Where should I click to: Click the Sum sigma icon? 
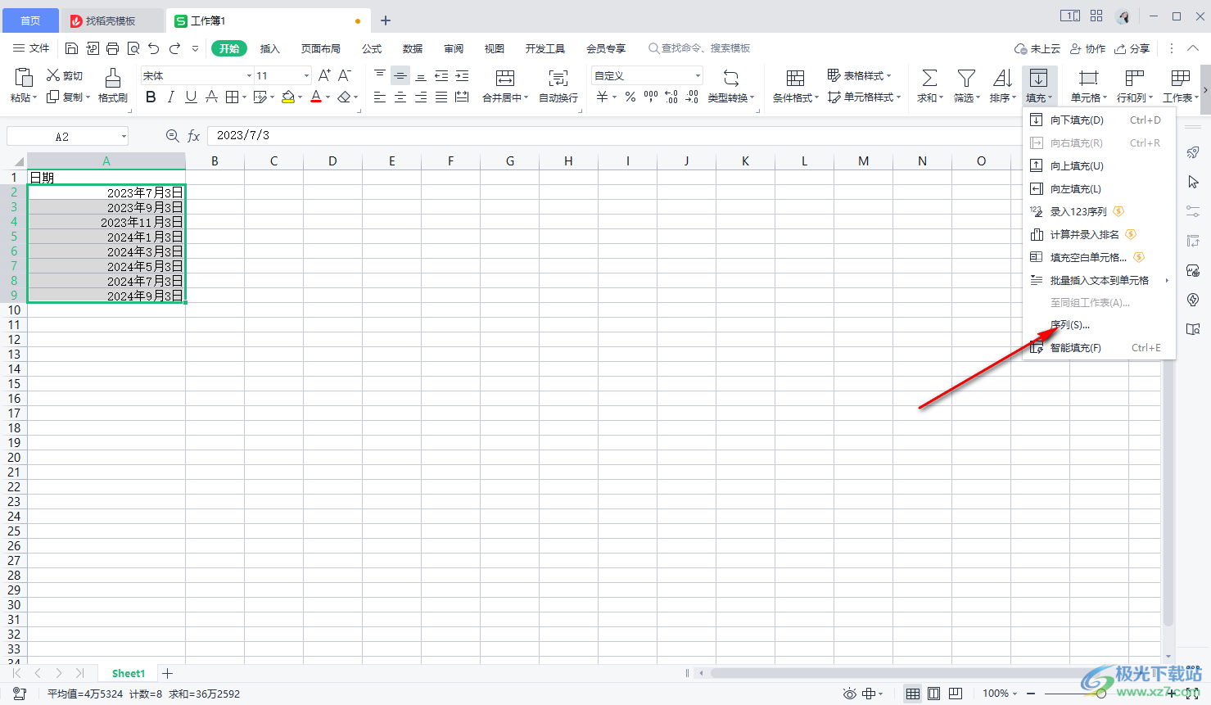coord(929,78)
